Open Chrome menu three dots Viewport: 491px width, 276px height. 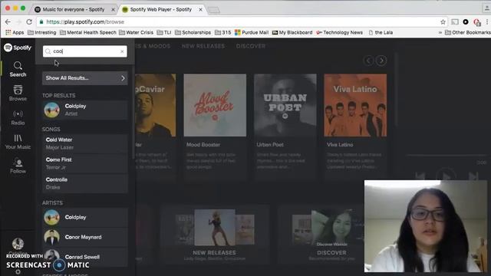(487, 22)
